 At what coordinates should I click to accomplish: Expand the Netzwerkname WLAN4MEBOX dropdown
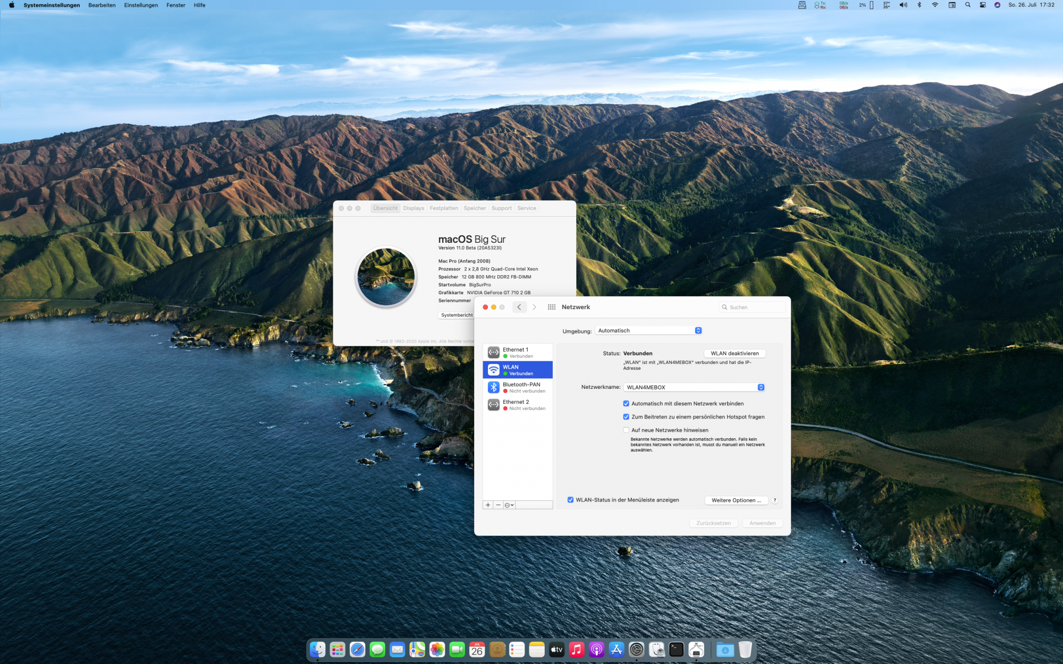[x=694, y=387]
